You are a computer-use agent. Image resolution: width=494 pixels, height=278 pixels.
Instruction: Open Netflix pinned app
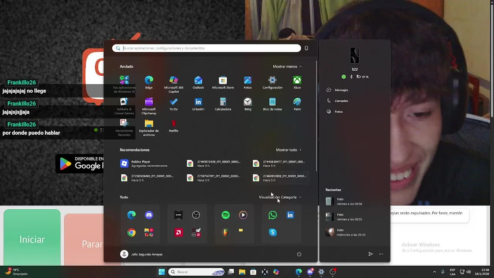coord(174,126)
